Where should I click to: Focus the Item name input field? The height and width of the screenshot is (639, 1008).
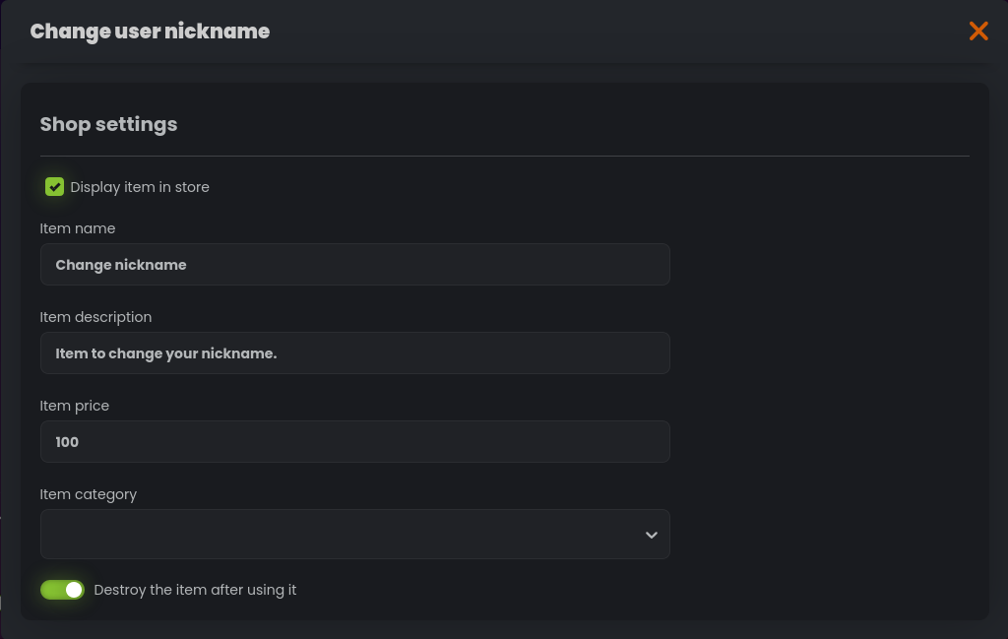coord(354,264)
